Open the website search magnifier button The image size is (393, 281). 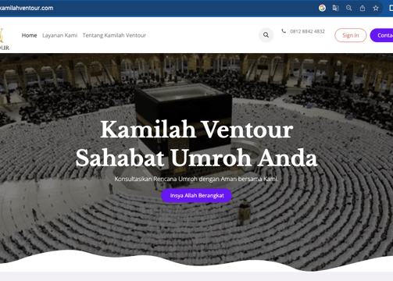point(266,35)
